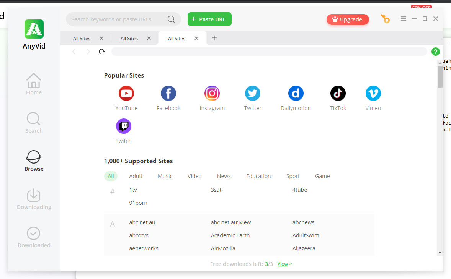Open the hamburger menu icon

coord(403,19)
